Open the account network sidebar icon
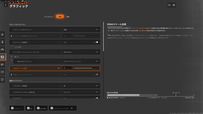203x114 pixels. pyautogui.click(x=3, y=80)
